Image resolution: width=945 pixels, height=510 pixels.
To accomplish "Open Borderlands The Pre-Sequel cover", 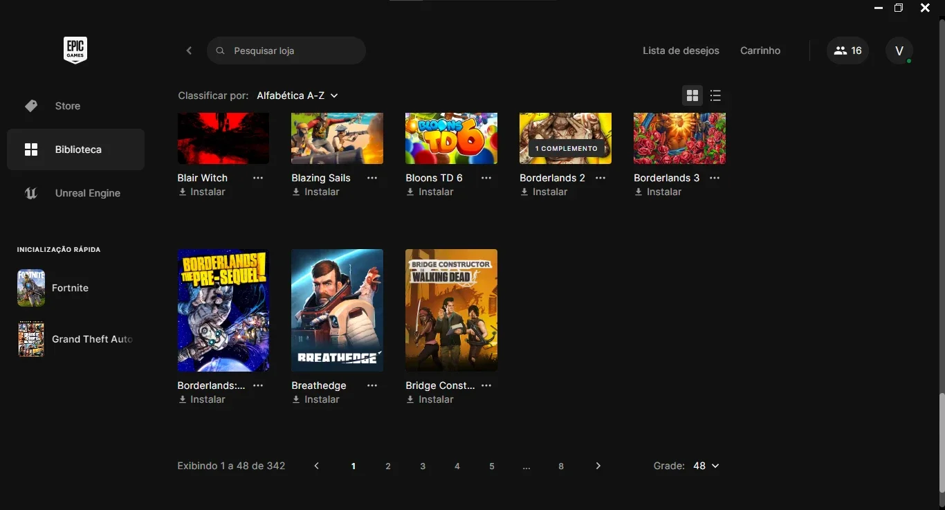I will [x=223, y=310].
